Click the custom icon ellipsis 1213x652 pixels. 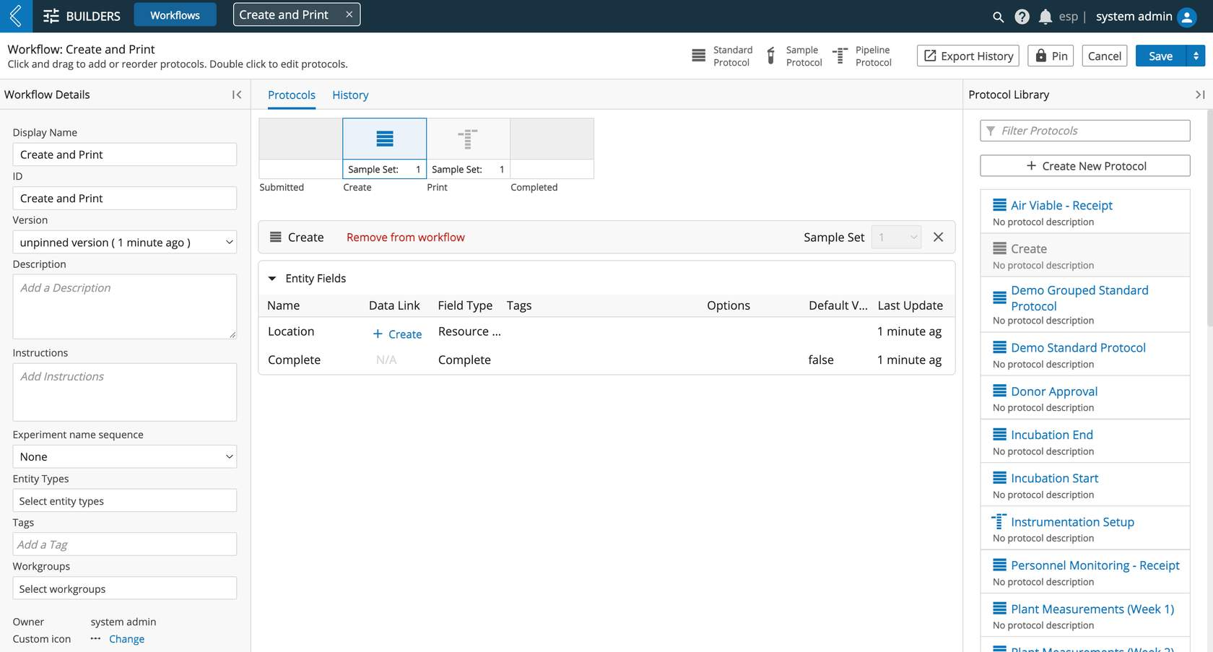point(95,639)
